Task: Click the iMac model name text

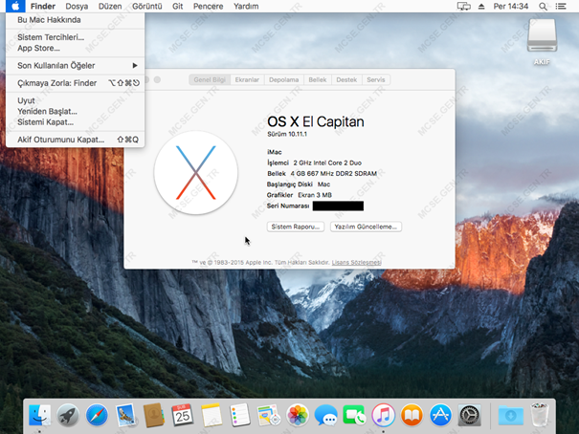Action: (275, 152)
